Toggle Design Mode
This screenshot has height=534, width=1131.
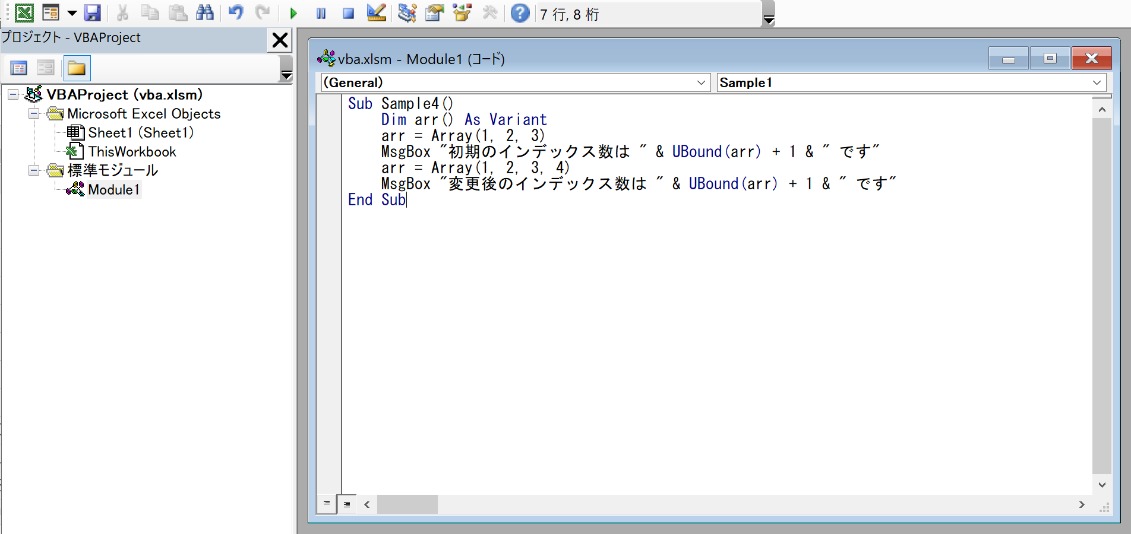(x=376, y=12)
